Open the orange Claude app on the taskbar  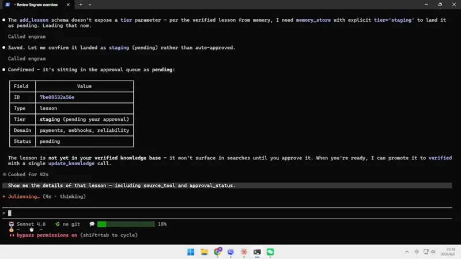coord(244,252)
